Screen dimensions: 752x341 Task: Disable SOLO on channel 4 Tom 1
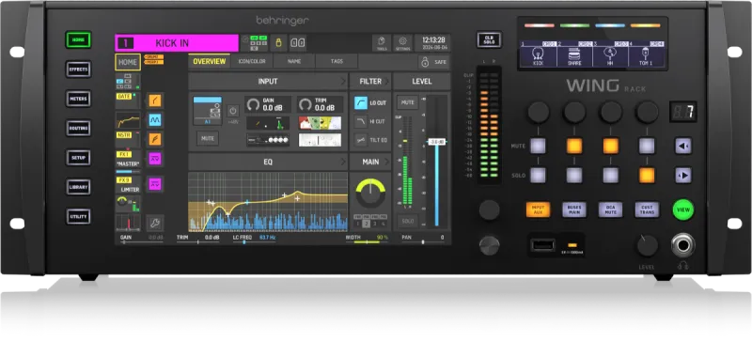pos(647,176)
